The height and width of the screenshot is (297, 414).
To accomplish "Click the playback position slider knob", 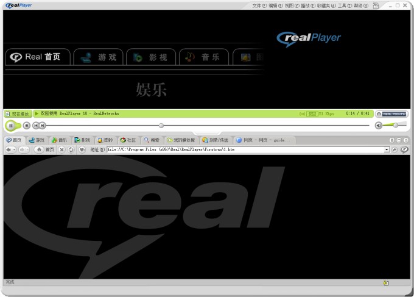I will tap(161, 126).
